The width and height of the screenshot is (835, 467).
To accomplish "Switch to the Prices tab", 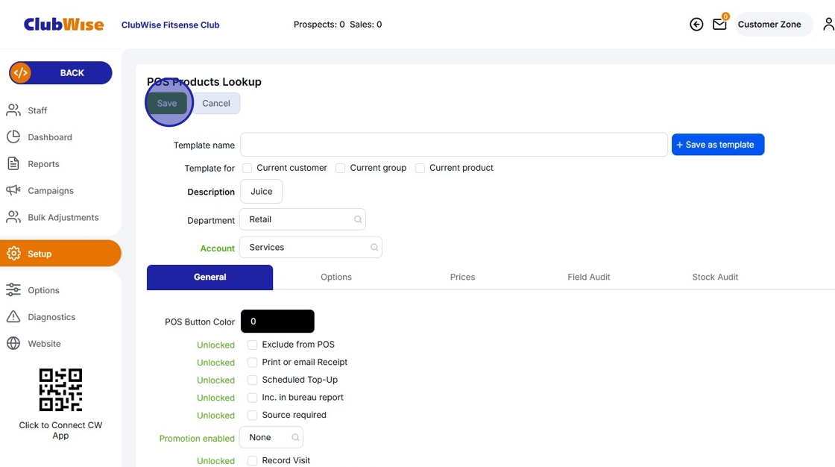I will pos(462,278).
